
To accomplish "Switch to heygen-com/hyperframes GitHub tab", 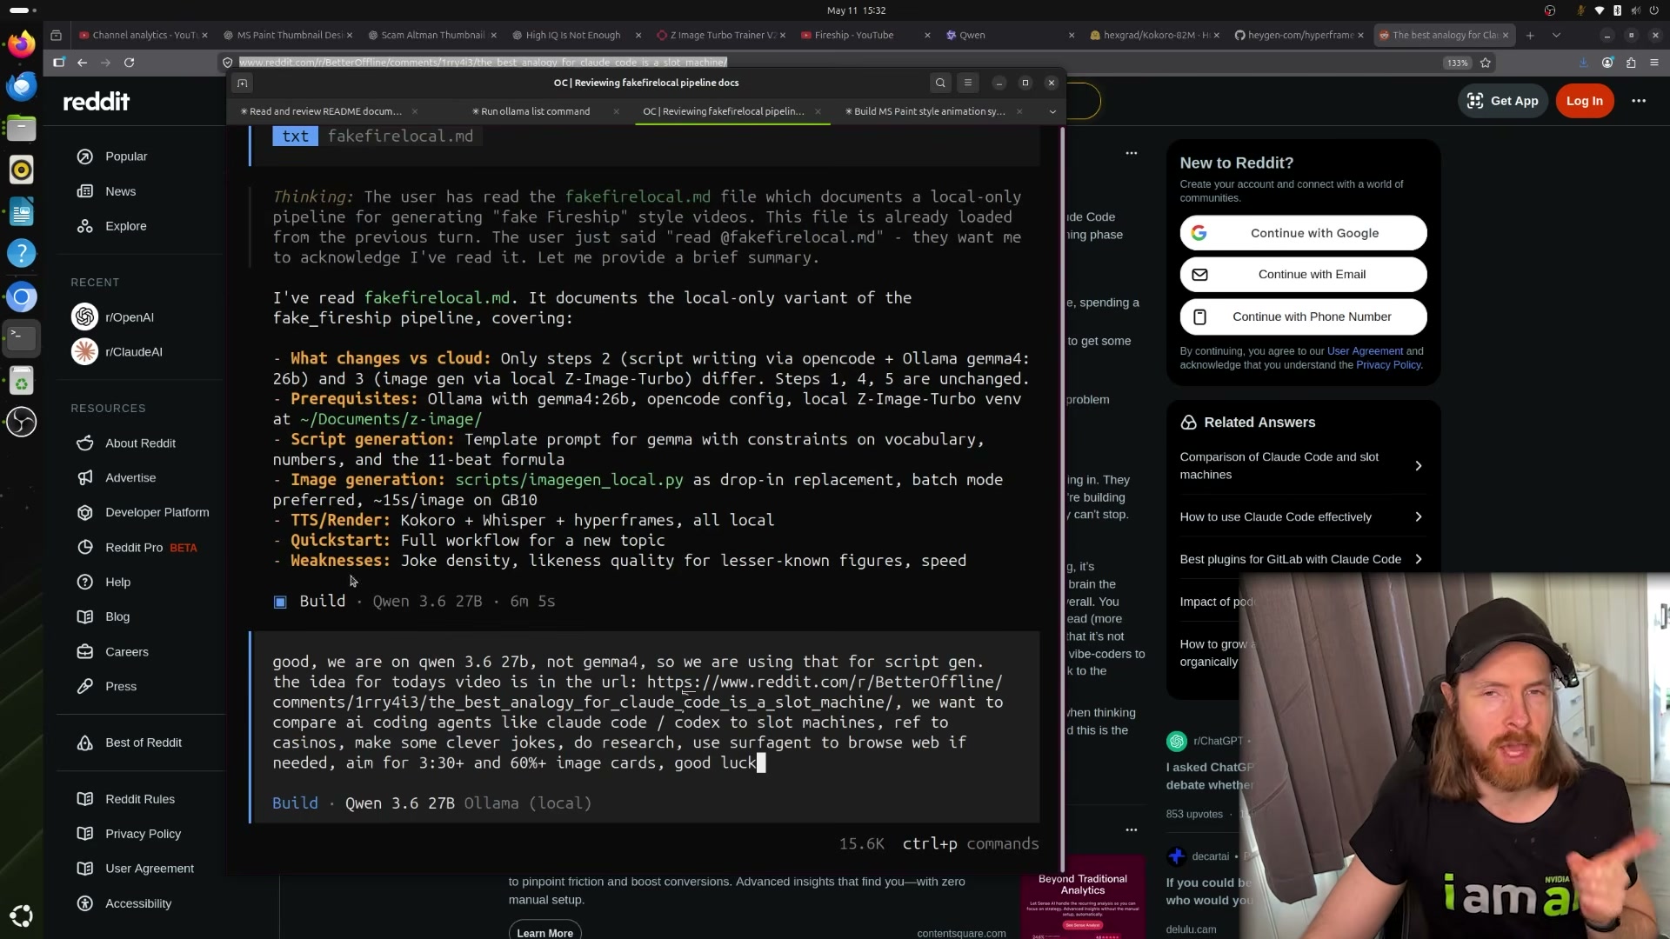I will (1298, 36).
